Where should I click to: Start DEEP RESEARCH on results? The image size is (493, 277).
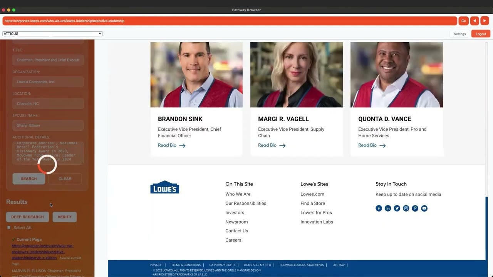tap(27, 217)
